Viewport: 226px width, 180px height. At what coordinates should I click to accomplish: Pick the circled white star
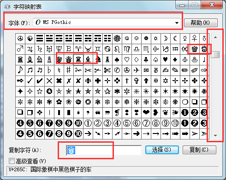(x=49, y=92)
